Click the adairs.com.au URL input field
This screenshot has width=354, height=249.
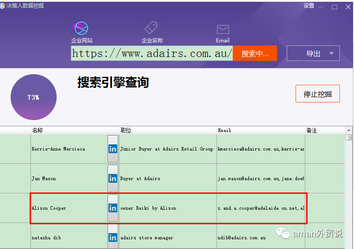152,53
